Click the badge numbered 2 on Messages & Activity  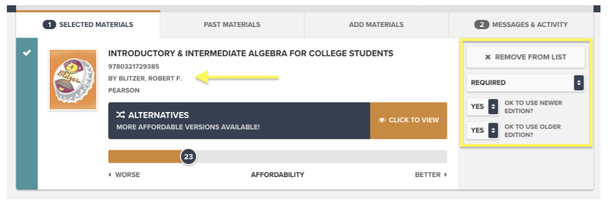click(x=482, y=25)
